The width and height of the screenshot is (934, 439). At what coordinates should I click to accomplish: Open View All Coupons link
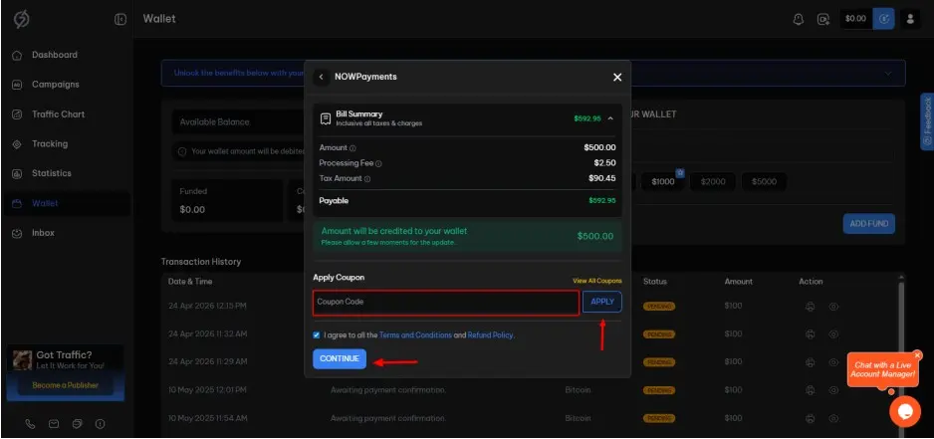pyautogui.click(x=596, y=281)
